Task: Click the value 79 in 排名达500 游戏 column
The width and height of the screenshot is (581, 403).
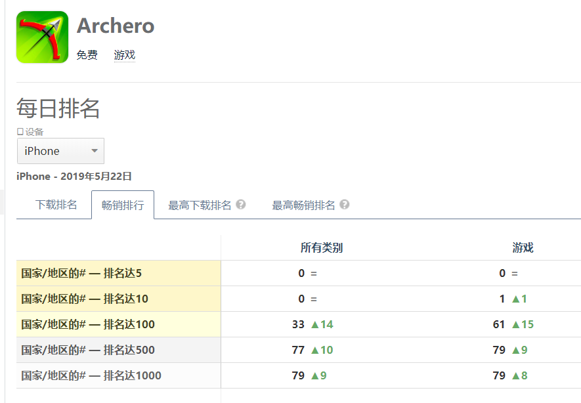Action: coord(499,350)
